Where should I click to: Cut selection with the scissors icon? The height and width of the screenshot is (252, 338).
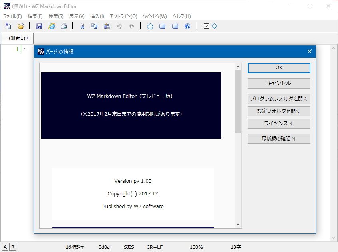point(82,26)
